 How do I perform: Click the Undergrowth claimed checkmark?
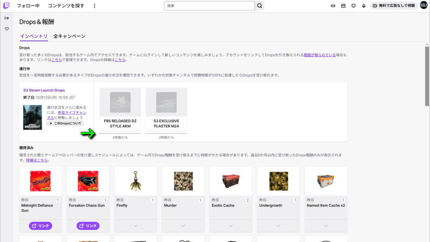click(278, 226)
